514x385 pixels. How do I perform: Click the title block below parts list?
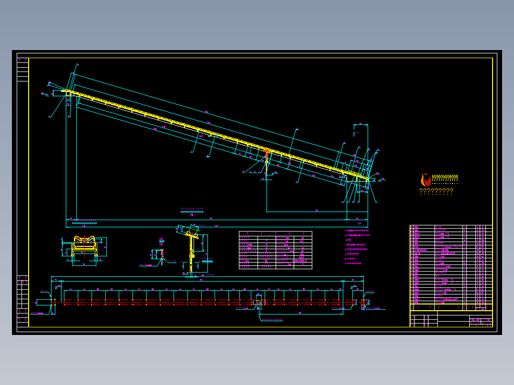coord(451,319)
